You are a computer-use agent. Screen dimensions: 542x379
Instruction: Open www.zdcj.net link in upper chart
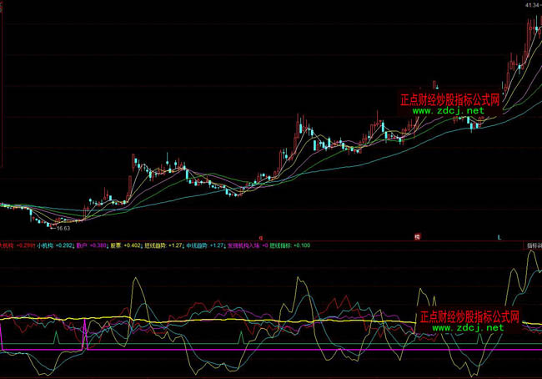coord(447,110)
